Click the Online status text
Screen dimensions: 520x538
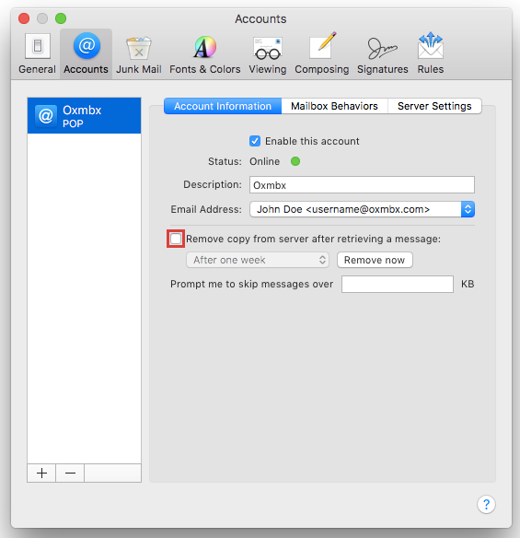pos(264,161)
